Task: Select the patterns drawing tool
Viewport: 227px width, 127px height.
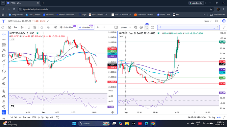Action: tap(4, 50)
